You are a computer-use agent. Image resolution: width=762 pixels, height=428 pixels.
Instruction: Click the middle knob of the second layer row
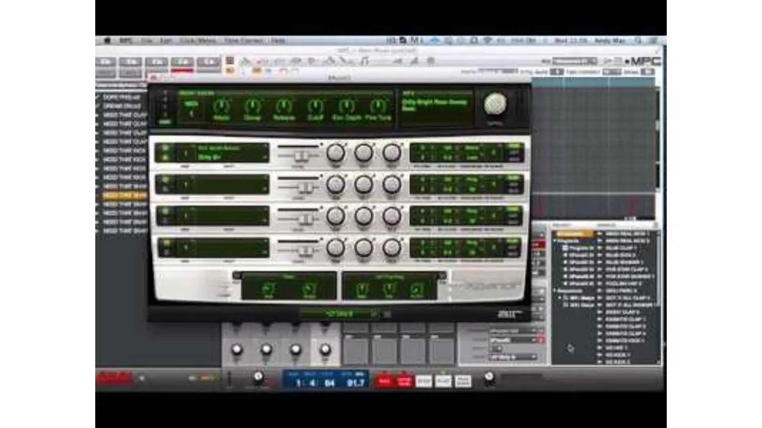[364, 185]
